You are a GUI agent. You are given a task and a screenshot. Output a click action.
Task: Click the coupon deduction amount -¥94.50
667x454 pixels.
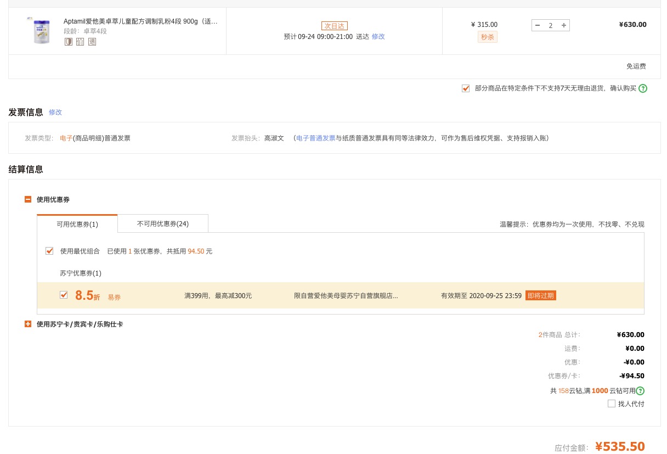632,376
